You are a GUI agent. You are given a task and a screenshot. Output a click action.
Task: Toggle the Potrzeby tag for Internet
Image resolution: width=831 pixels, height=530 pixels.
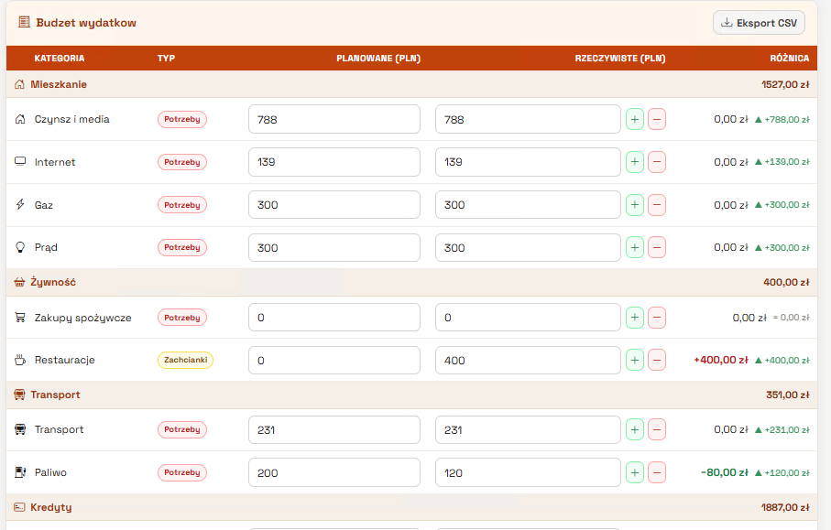coord(181,162)
